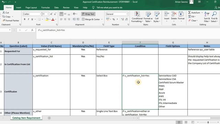Apply yellow Fill Color swatch

point(47,19)
